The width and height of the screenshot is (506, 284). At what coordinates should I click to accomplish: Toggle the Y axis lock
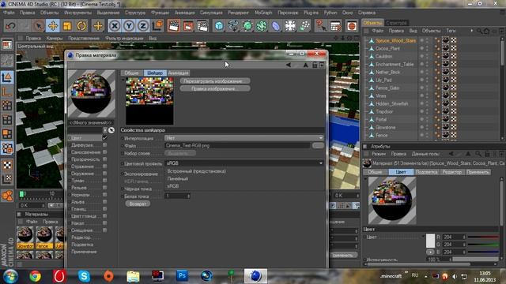coord(129,26)
